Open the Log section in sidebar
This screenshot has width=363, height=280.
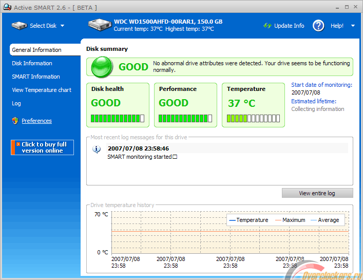[x=16, y=103]
